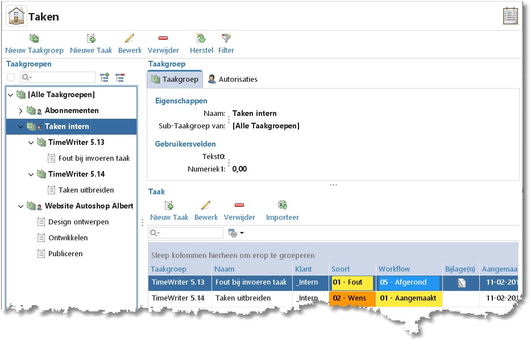
Task: Click the 01 - Aangemaakt workflow cell
Action: tap(409, 298)
